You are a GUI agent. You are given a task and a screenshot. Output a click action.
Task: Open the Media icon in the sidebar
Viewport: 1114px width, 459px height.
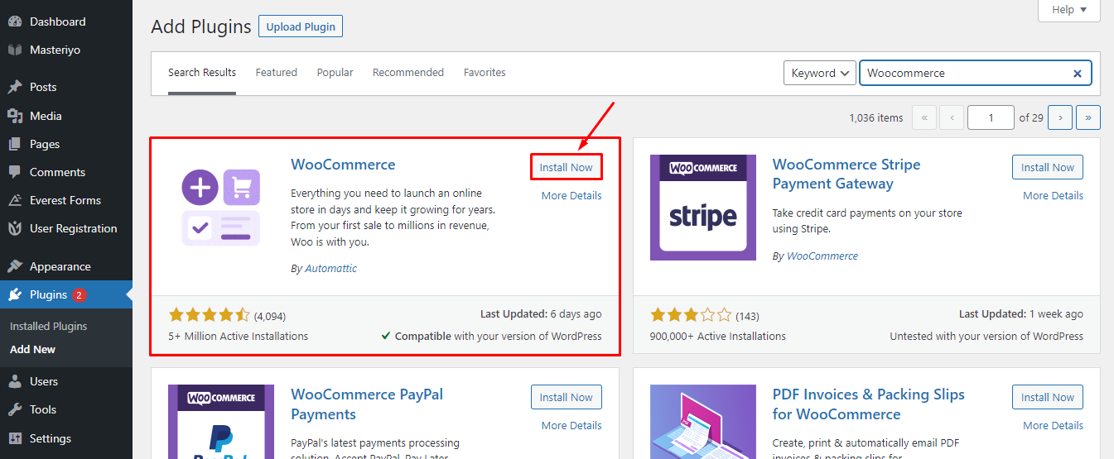[15, 116]
